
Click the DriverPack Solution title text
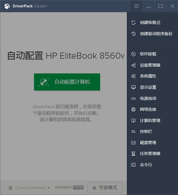(x=30, y=6)
